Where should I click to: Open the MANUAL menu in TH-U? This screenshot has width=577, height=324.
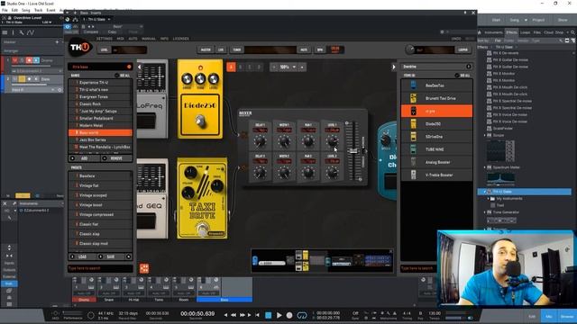click(149, 39)
